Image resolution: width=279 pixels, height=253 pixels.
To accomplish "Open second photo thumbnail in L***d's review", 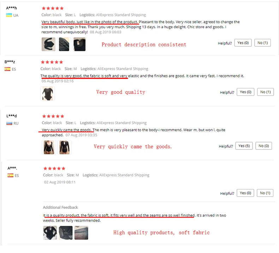I will tap(65, 147).
